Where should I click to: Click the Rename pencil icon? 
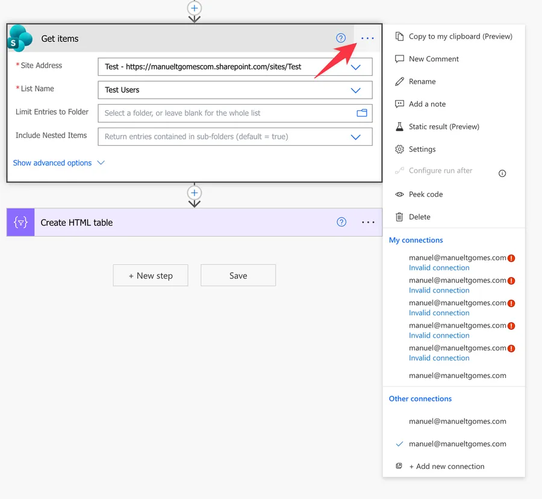point(399,81)
